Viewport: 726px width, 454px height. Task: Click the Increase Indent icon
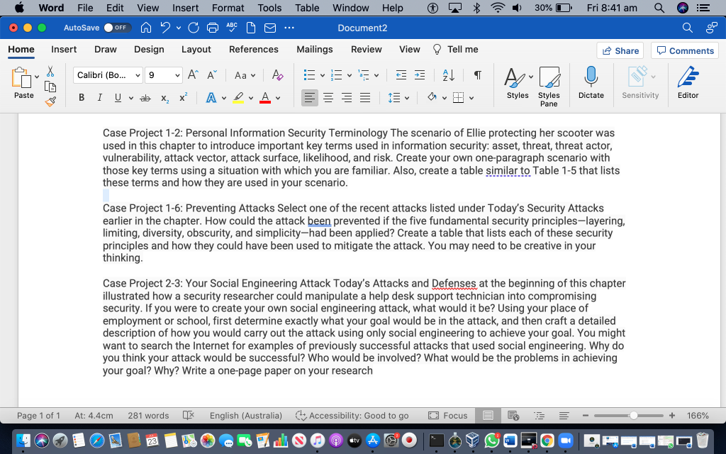point(420,74)
